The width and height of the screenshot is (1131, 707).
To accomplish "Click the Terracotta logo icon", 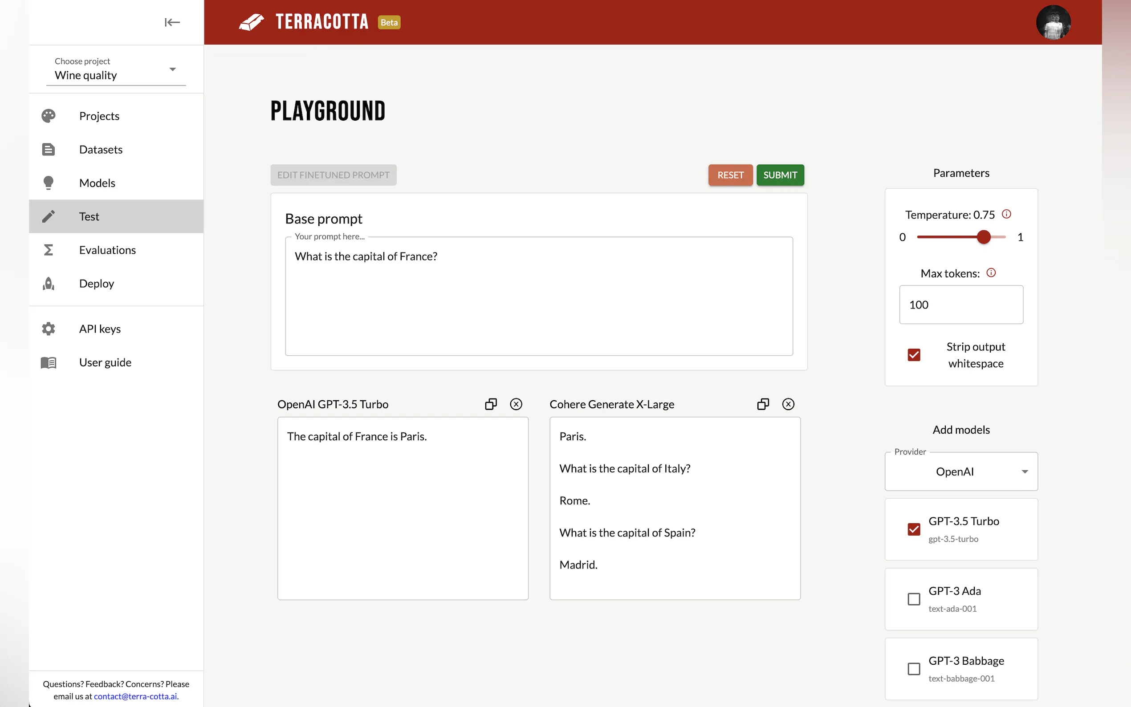I will point(252,22).
